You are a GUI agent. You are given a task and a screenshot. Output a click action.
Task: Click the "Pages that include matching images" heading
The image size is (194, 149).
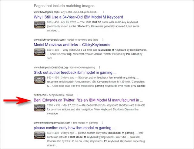(x=64, y=6)
